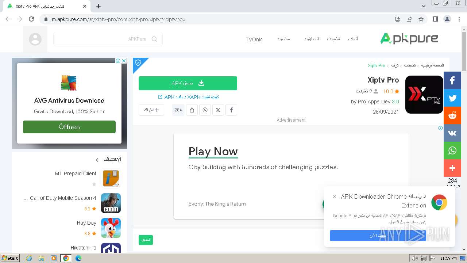Image resolution: width=467 pixels, height=263 pixels.
Task: Open the APKPure logo home link
Action: 409,39
